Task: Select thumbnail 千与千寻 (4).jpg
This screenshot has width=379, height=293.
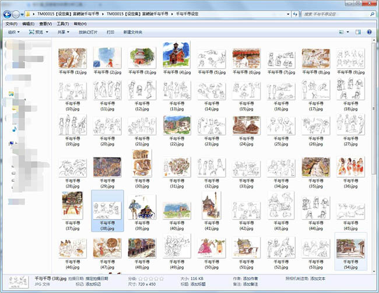Action: [177, 55]
